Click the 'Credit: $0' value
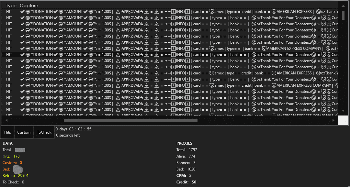The width and height of the screenshot is (350, 187). tap(186, 182)
